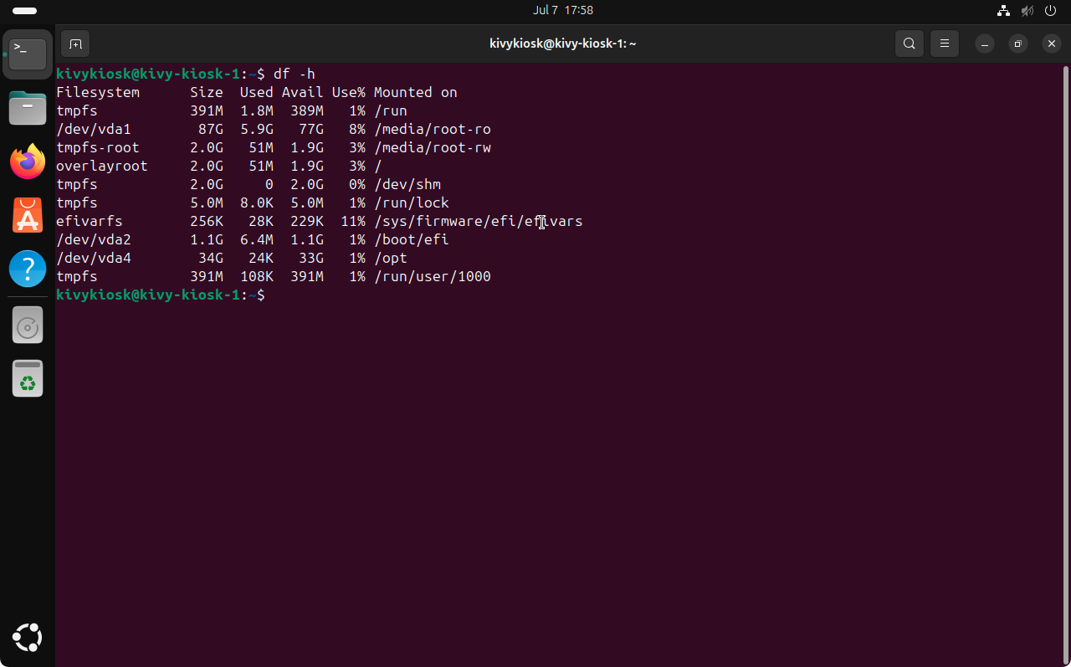
Task: Open the Activities overview pill
Action: click(x=25, y=11)
